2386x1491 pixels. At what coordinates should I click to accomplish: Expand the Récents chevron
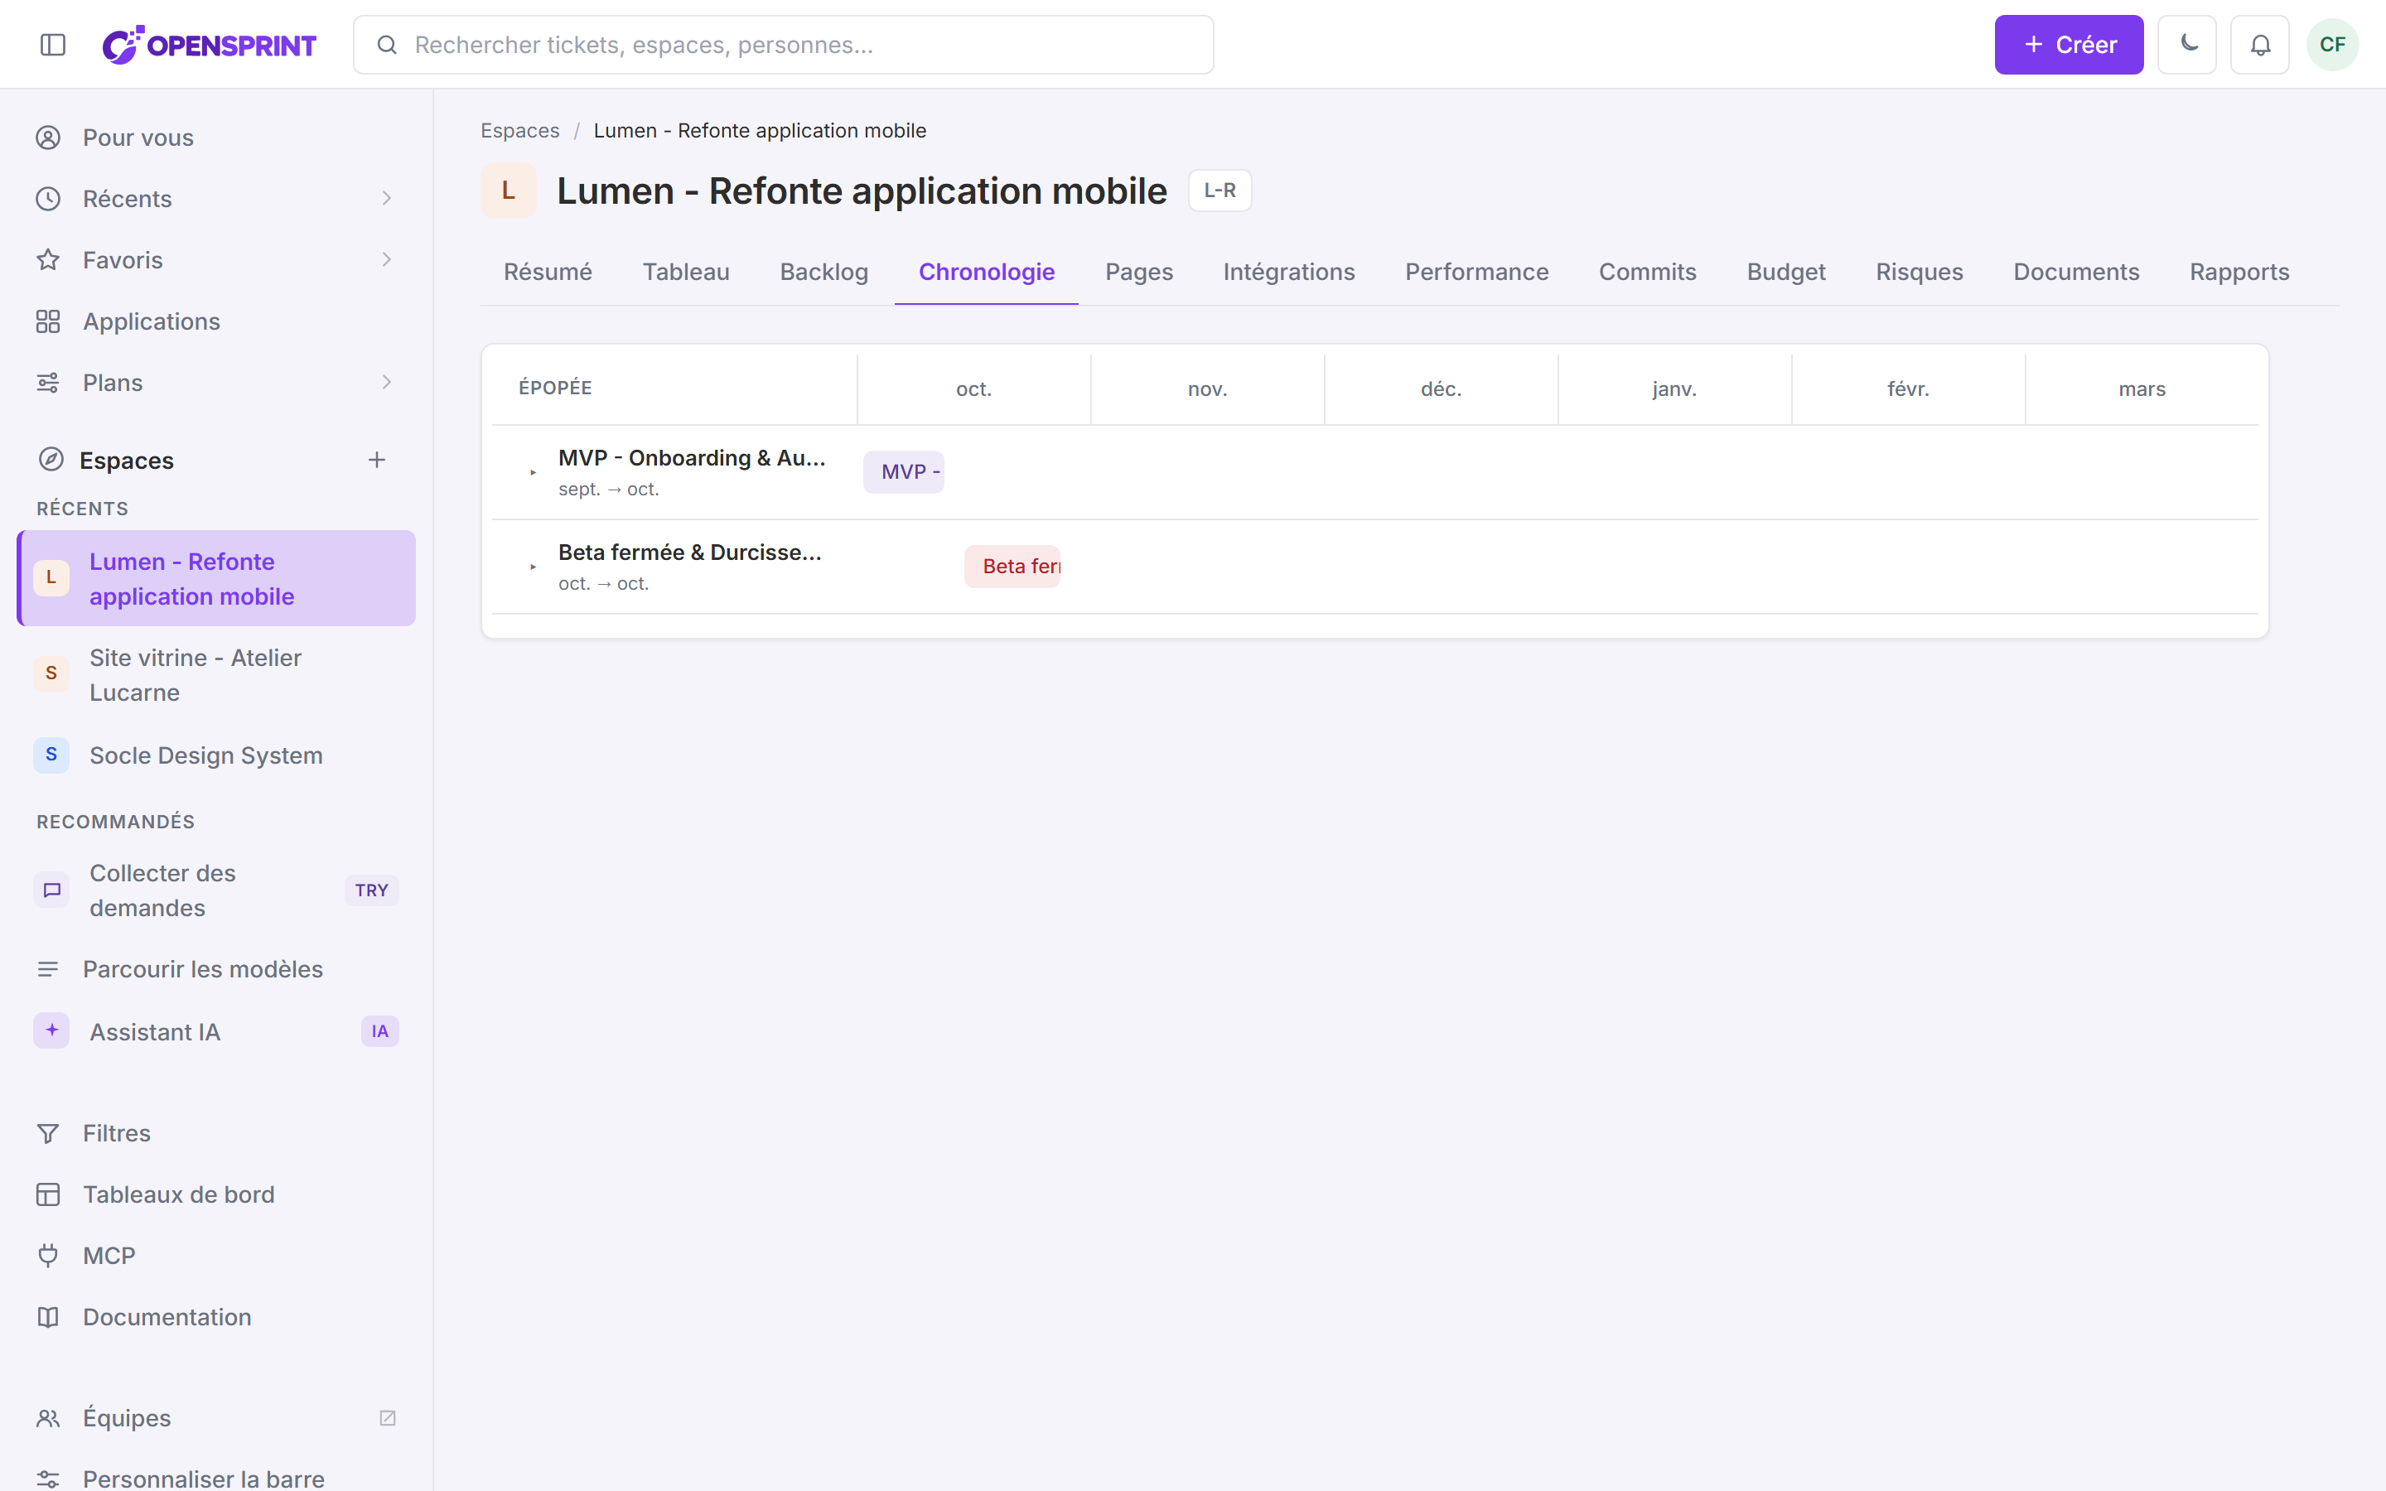click(x=387, y=198)
